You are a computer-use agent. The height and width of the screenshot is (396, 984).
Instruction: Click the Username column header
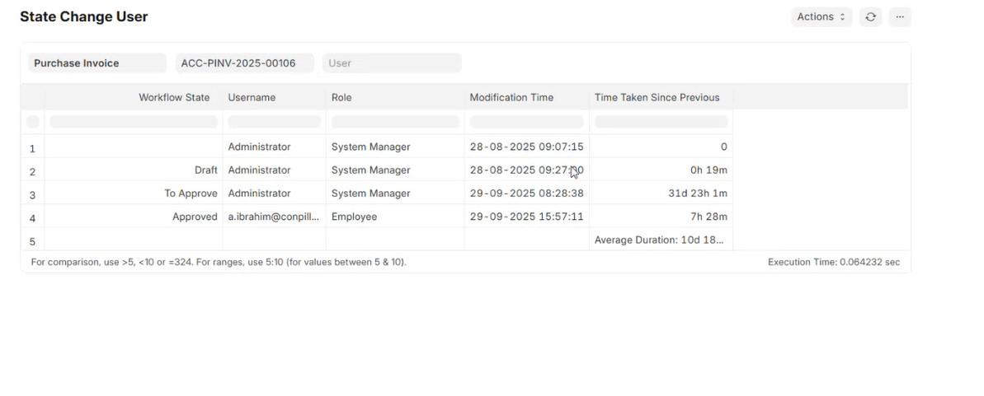tap(252, 97)
